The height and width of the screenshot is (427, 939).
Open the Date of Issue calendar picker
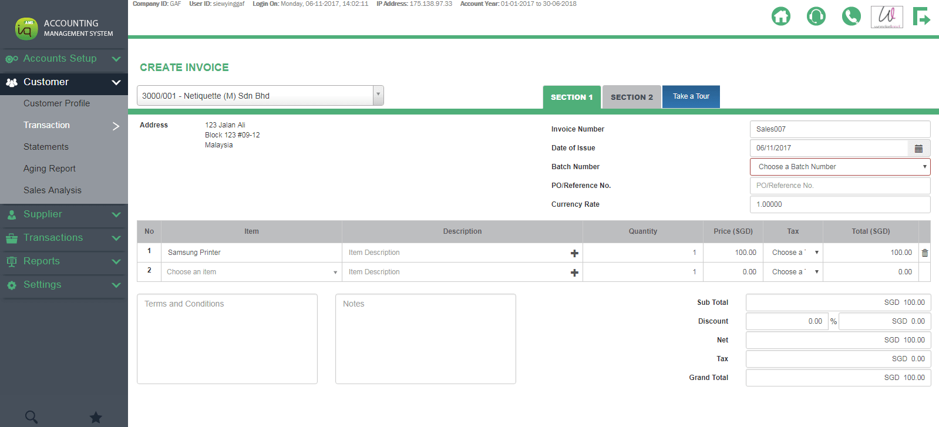918,149
